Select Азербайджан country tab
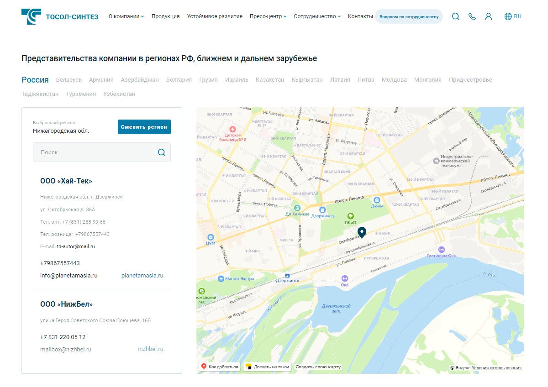 pyautogui.click(x=140, y=80)
